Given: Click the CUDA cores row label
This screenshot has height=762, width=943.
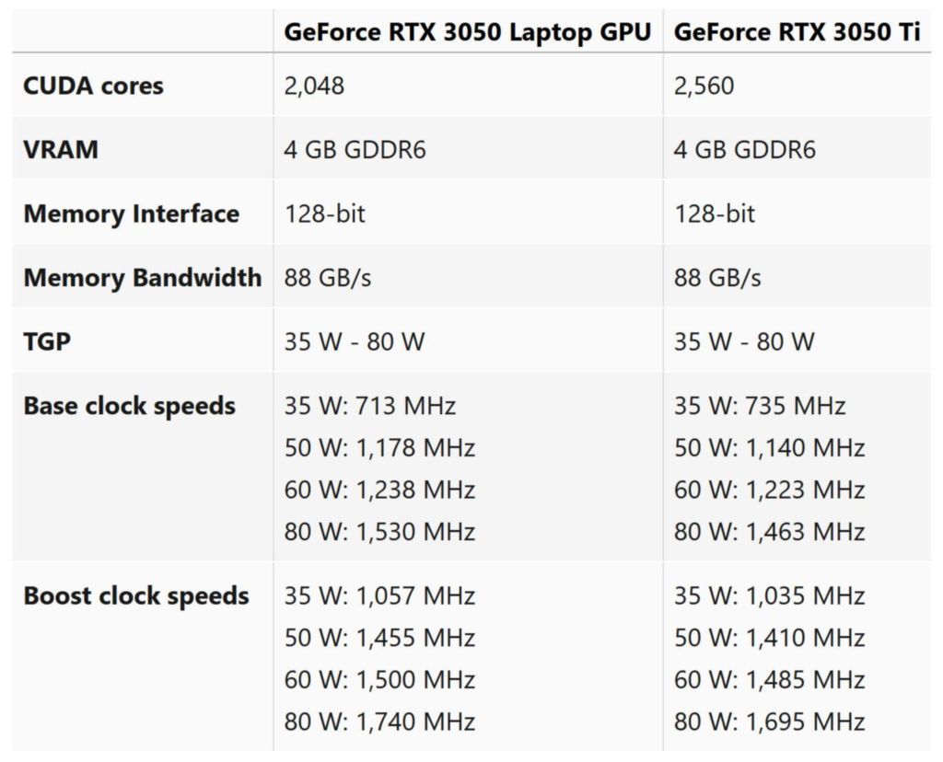Looking at the screenshot, I should 93,87.
